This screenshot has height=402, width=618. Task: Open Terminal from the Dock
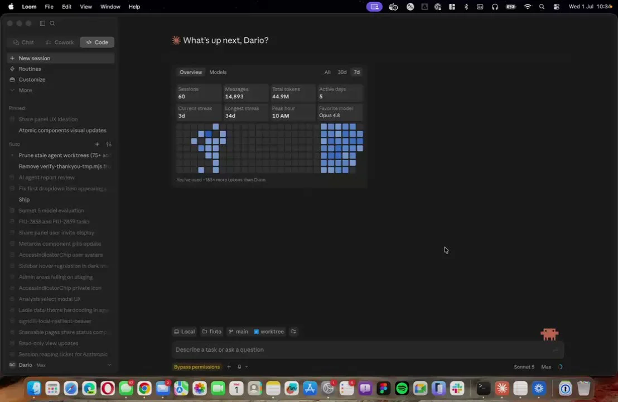click(483, 389)
